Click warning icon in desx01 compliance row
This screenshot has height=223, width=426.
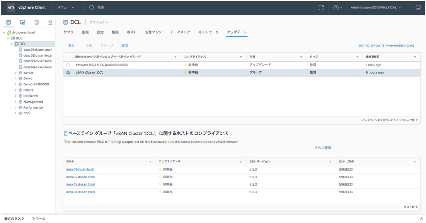[160, 169]
